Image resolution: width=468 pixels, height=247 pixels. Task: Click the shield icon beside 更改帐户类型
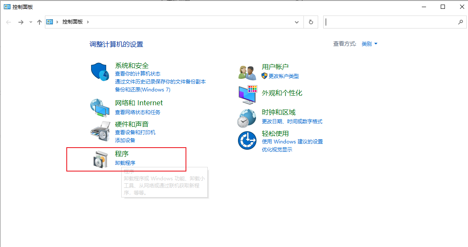[264, 76]
